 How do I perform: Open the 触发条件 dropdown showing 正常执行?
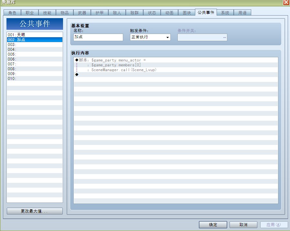(x=150, y=37)
